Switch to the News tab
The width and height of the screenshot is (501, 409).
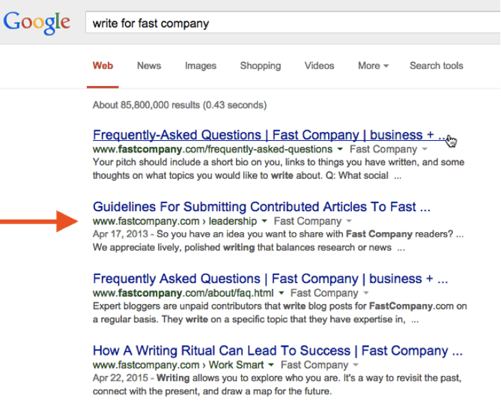(149, 66)
